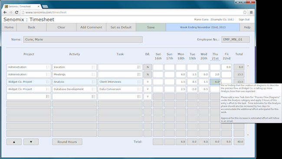The height and width of the screenshot is (159, 282).
Task: Open Chrome menu icon
Action: click(251, 13)
